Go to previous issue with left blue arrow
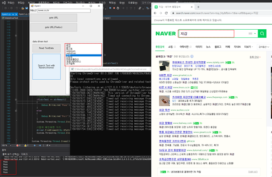This screenshot has height=177, width=272. pyautogui.click(x=35, y=145)
